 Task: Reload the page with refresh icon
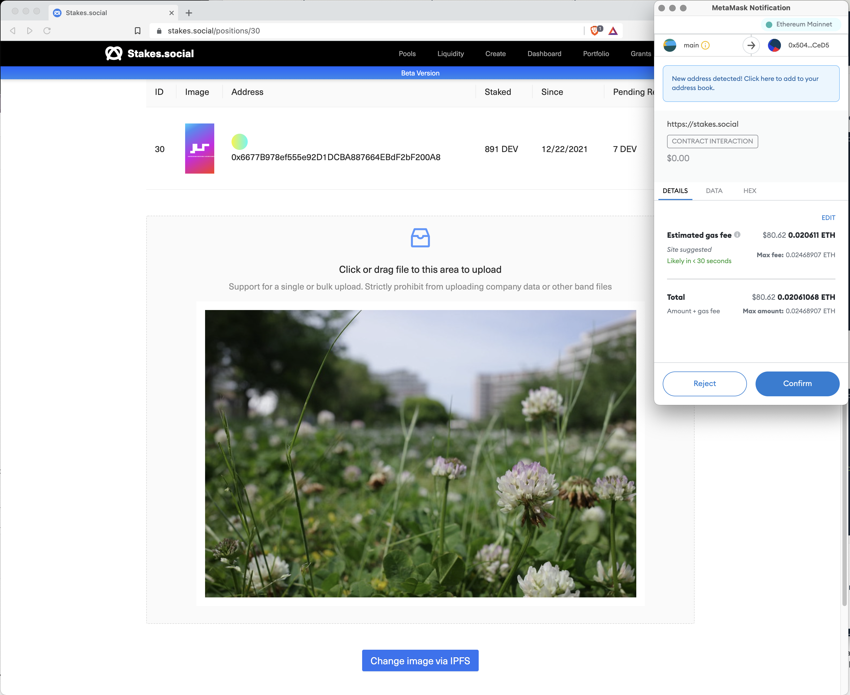pyautogui.click(x=47, y=31)
